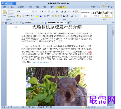This screenshot has height=109, width=121.
Task: Expand the styles gallery arrow
Action: pos(113,15)
